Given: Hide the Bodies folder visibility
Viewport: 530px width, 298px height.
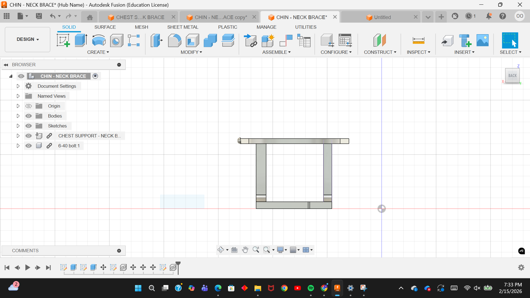Looking at the screenshot, I should 28,116.
